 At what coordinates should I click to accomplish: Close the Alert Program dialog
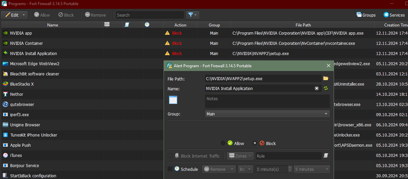[x=328, y=66]
